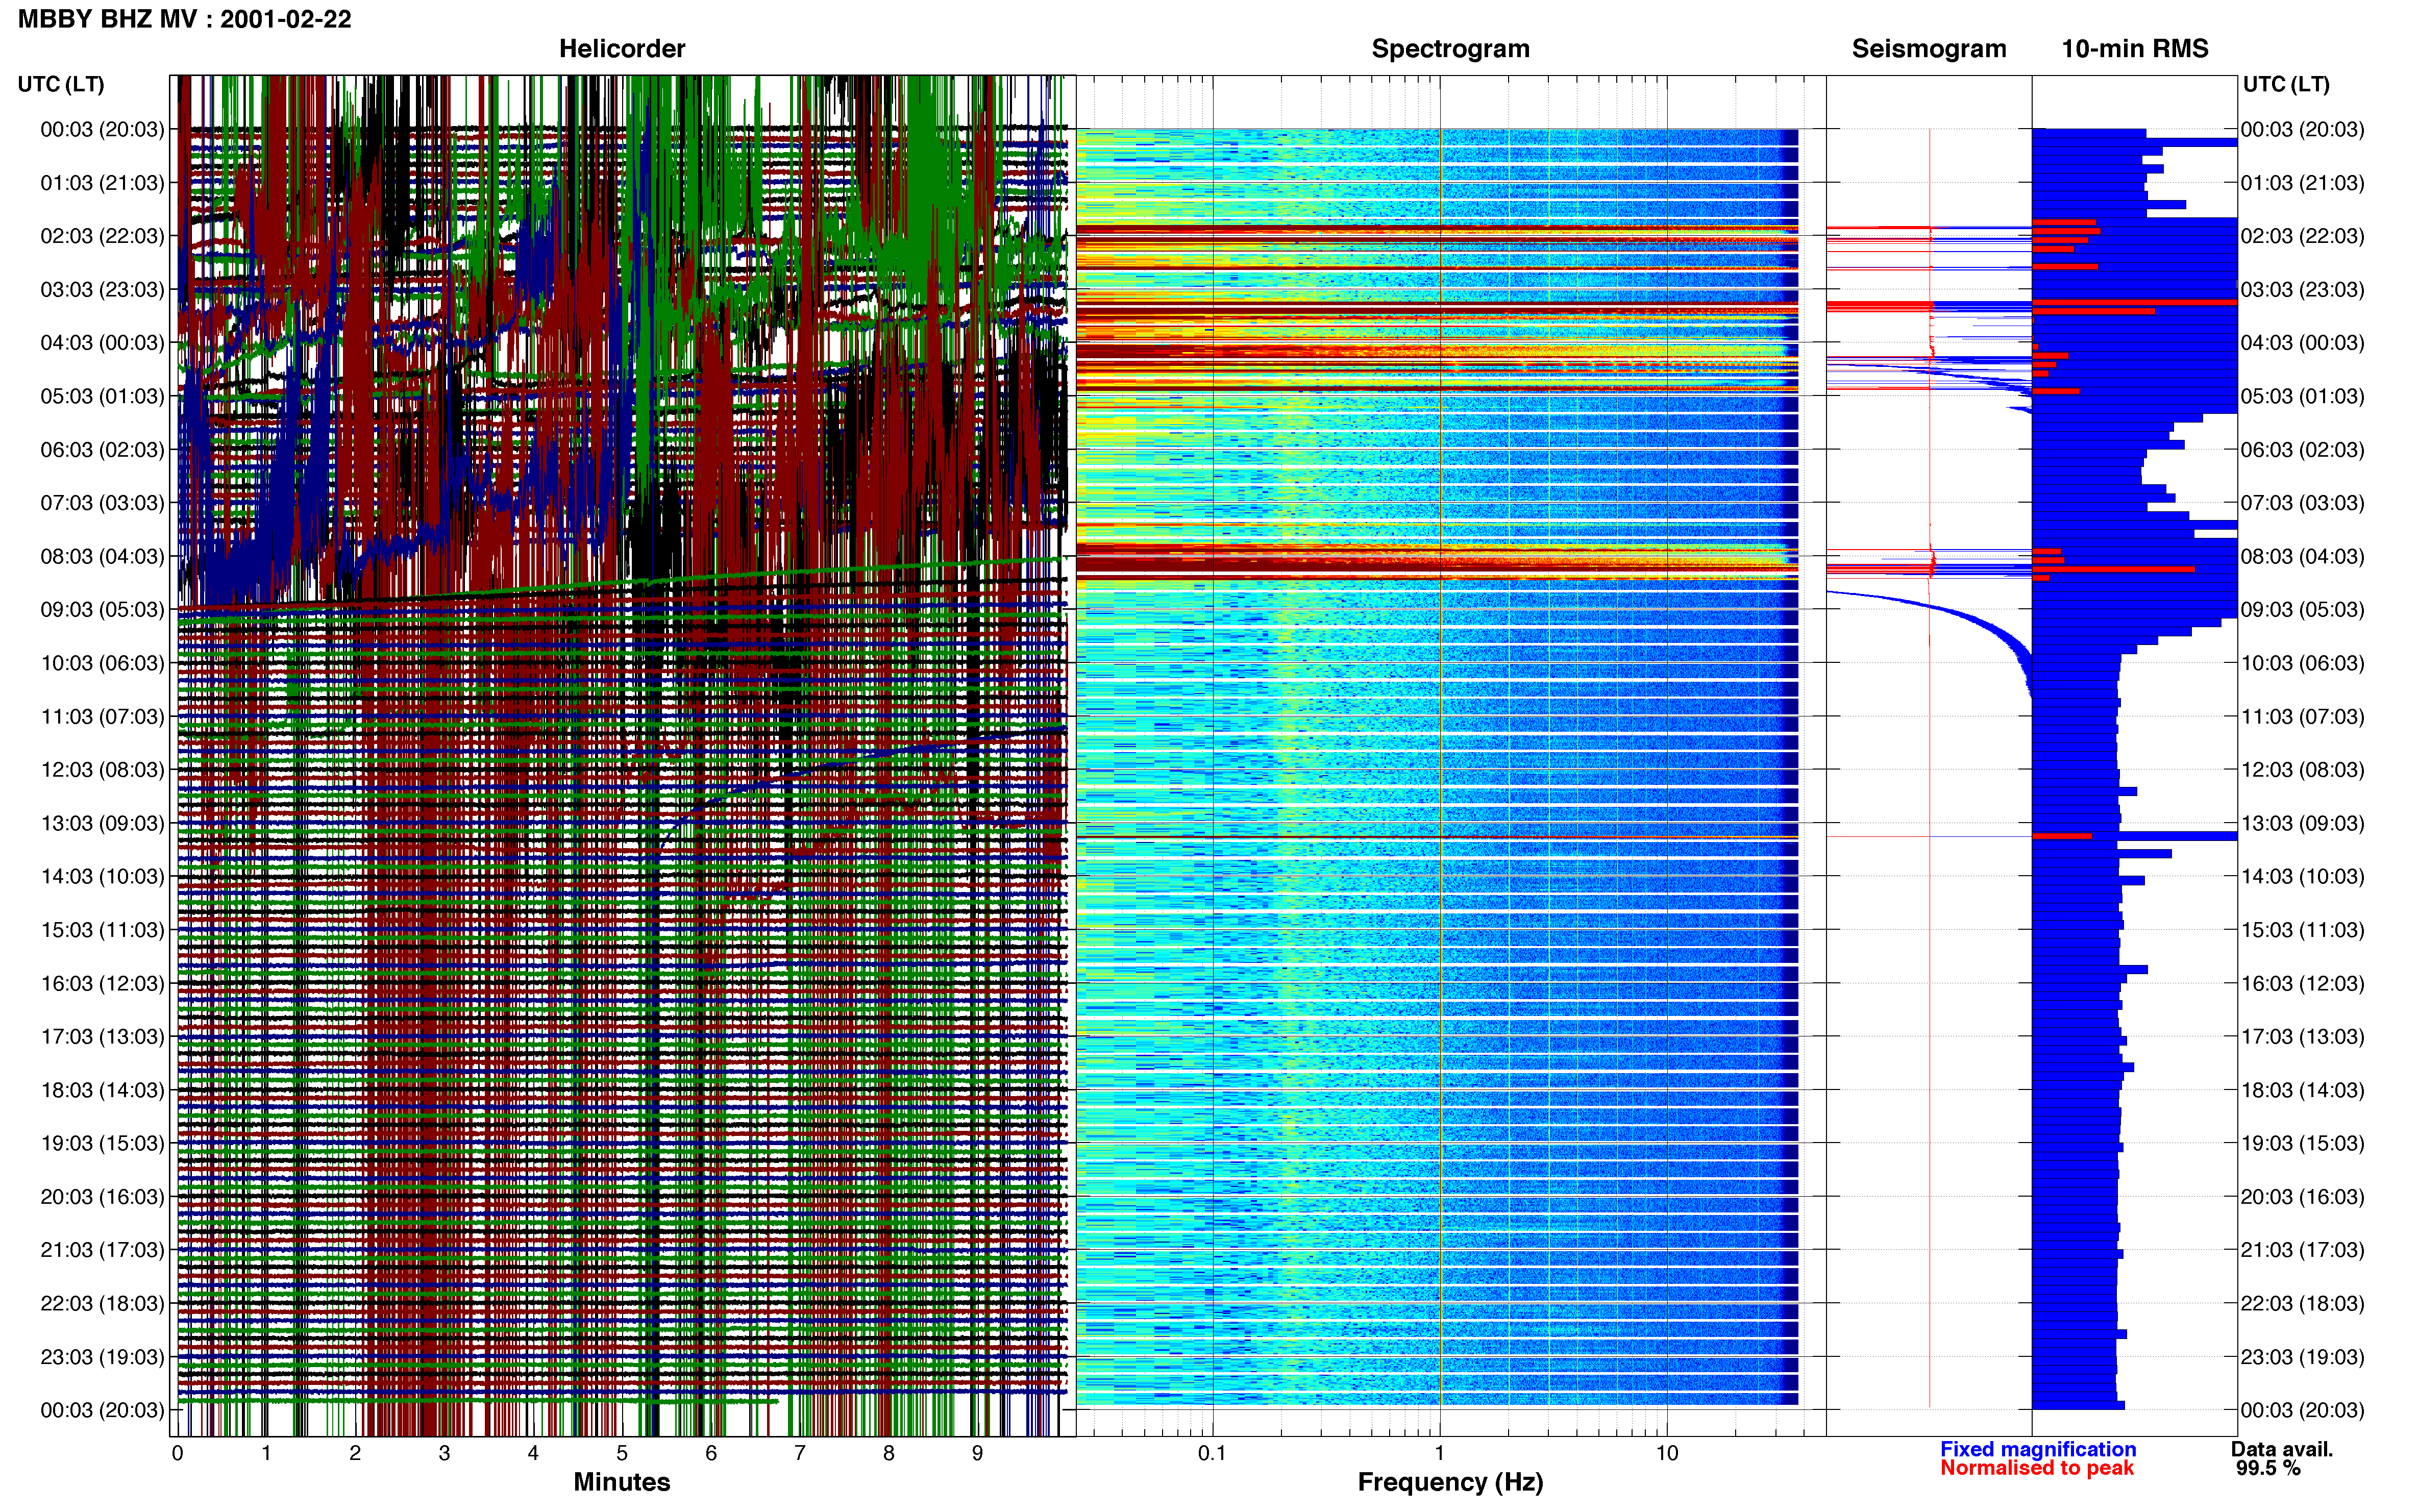Click the title 'MBBY BHZ MV : 2001-02-22'
Screen dimensions: 2419x1512
(x=185, y=19)
